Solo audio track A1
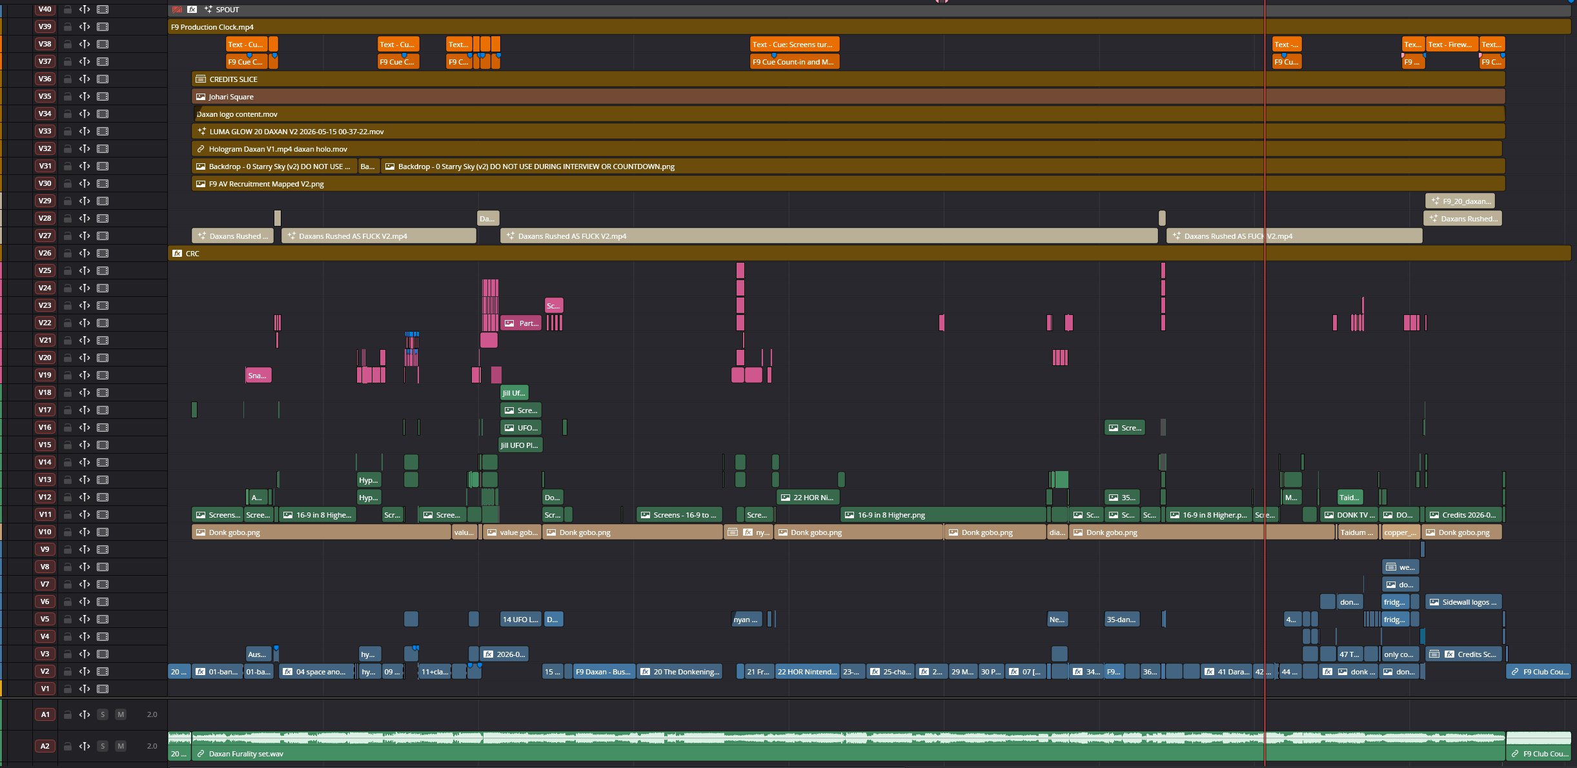This screenshot has height=768, width=1577. tap(103, 714)
